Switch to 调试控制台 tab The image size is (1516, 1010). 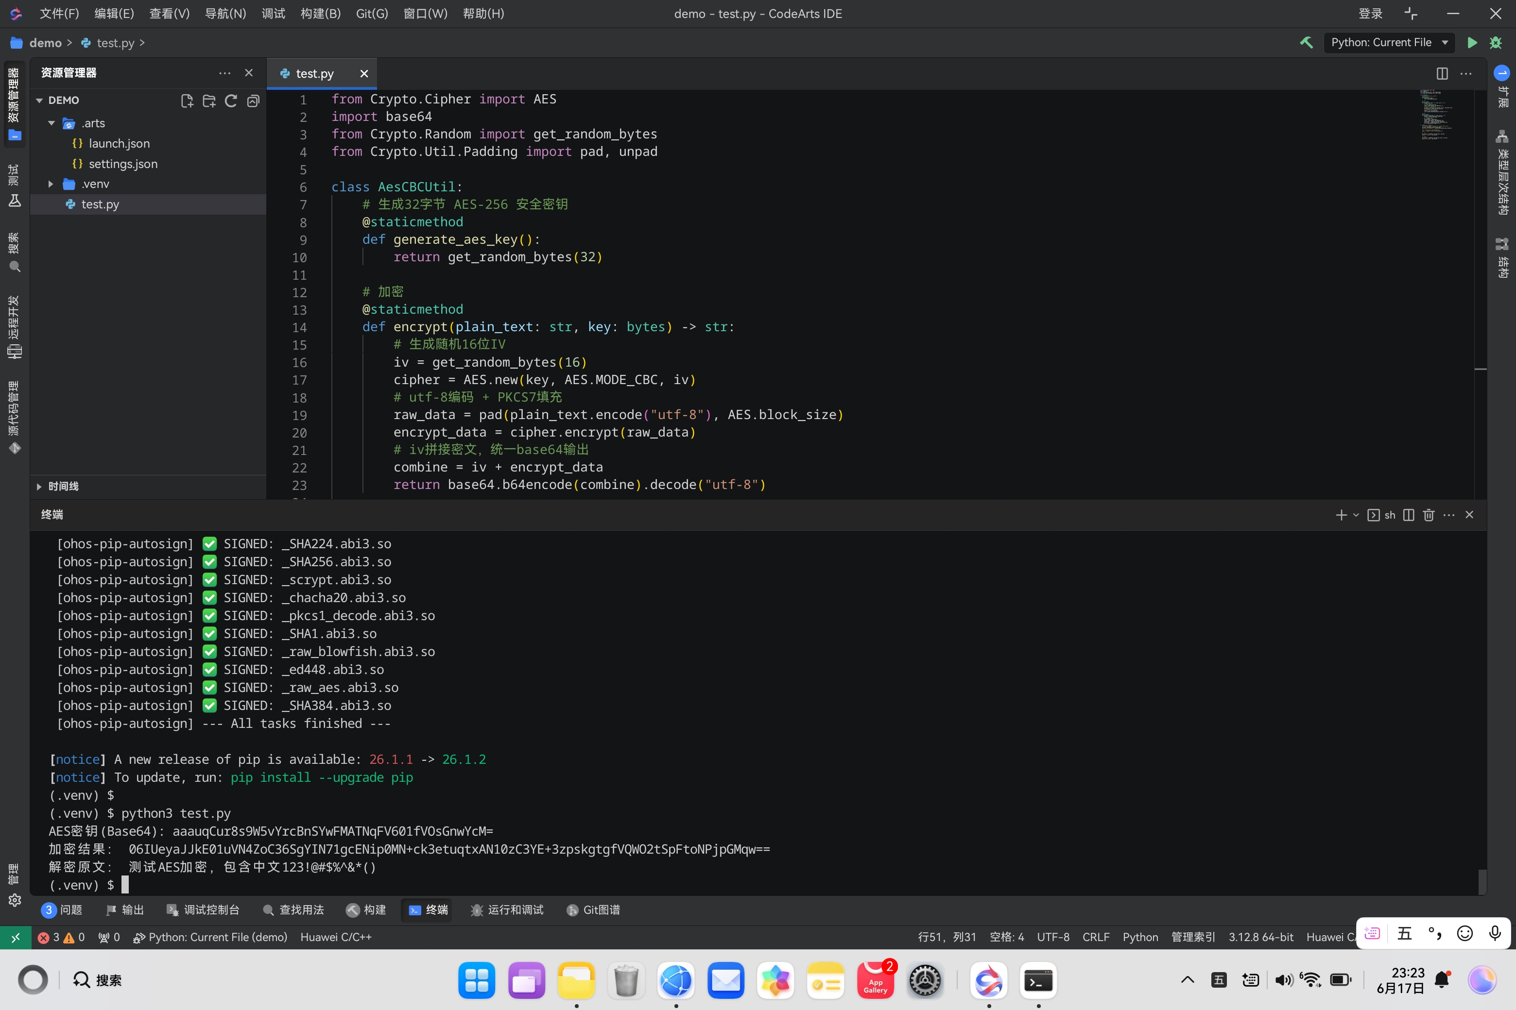coord(203,910)
